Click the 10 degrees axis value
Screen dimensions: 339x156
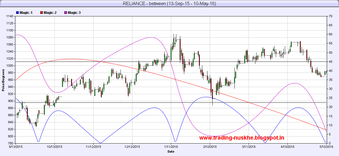[330, 125]
